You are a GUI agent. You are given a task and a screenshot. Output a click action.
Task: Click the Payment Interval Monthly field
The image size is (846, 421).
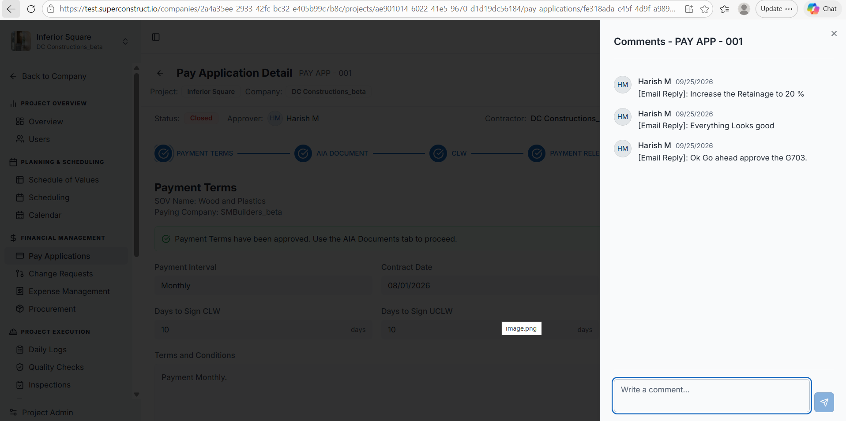263,286
